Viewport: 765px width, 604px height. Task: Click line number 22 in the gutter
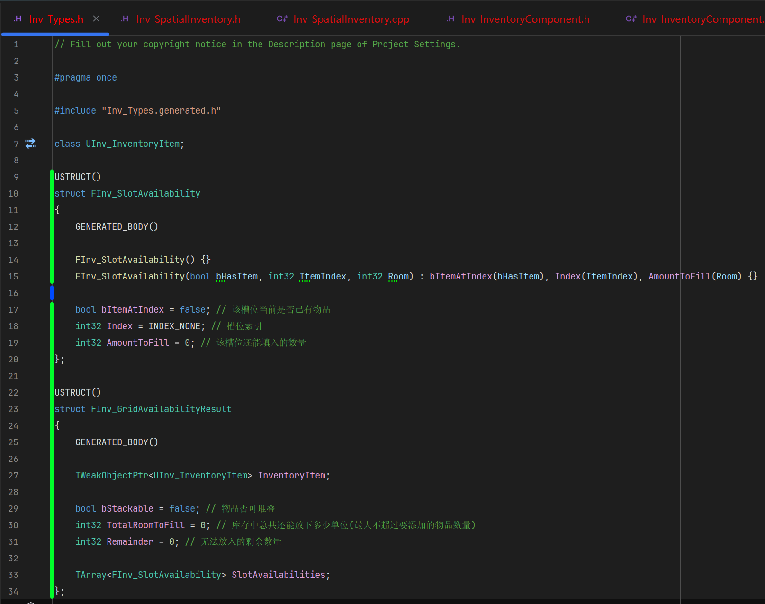13,393
